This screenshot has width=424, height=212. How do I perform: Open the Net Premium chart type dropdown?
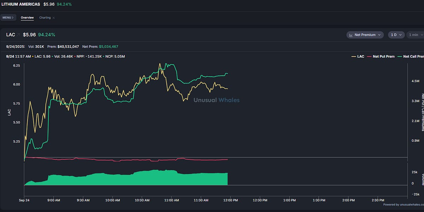point(365,35)
